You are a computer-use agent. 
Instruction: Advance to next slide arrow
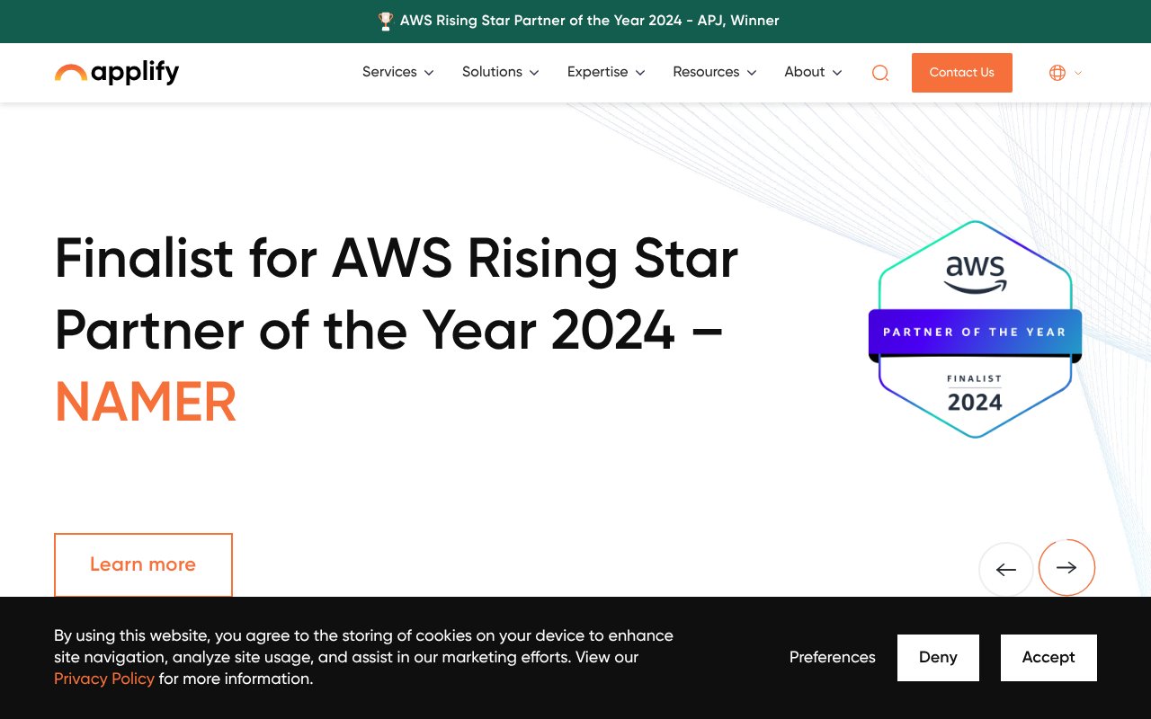tap(1066, 567)
